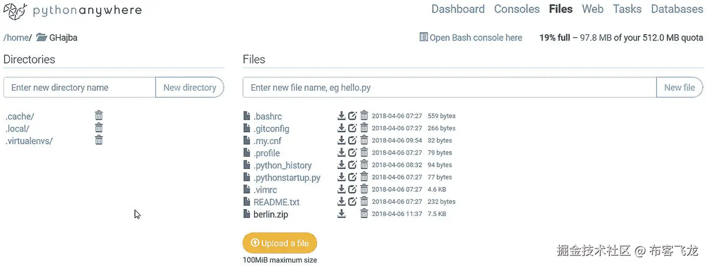Open the Web tab
This screenshot has width=707, height=266.
click(x=592, y=9)
